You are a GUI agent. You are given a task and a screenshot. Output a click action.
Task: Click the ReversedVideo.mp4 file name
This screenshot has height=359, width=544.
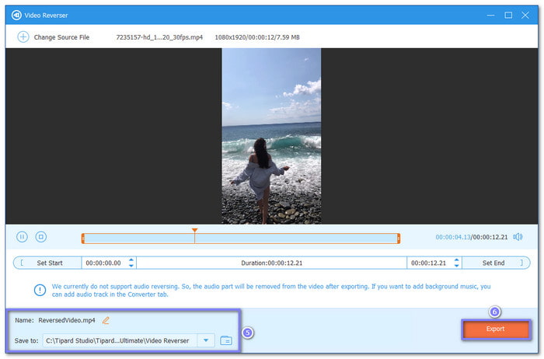pyautogui.click(x=67, y=320)
